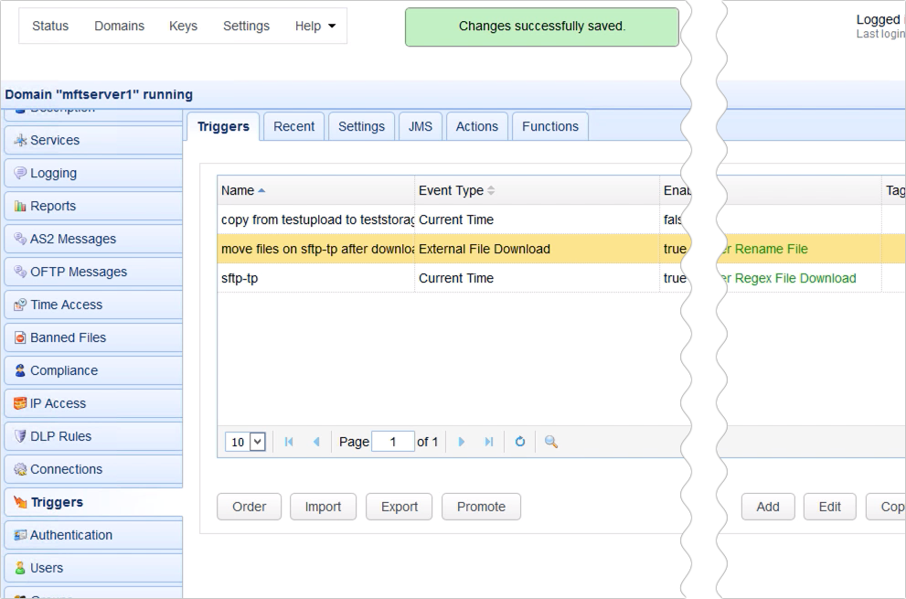The width and height of the screenshot is (906, 599).
Task: Sort table by Name column header
Action: pos(238,190)
